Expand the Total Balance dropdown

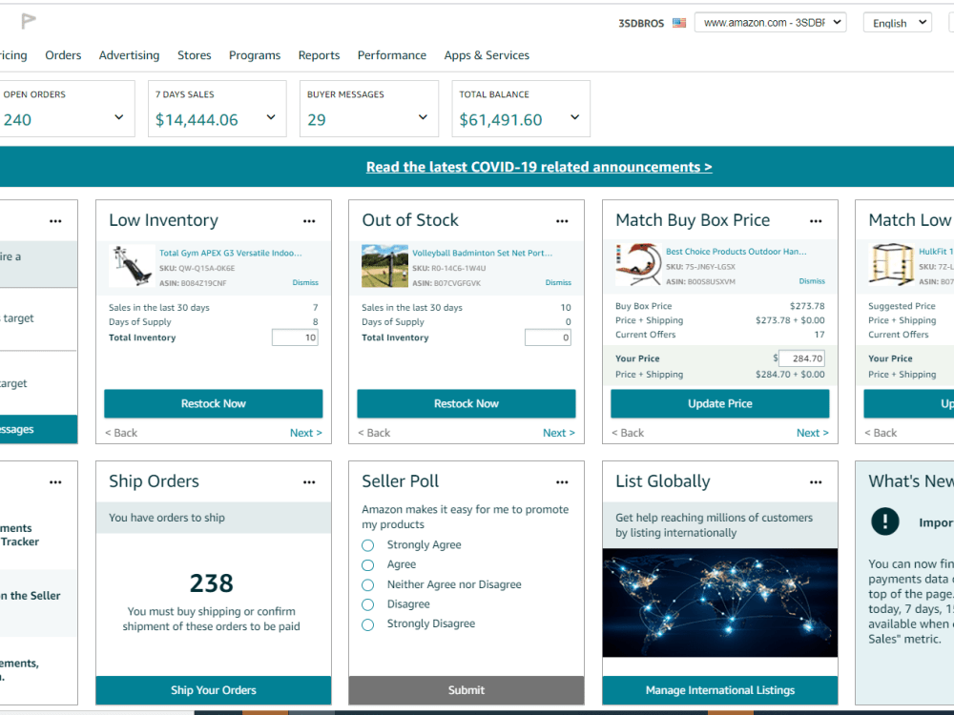pos(575,117)
